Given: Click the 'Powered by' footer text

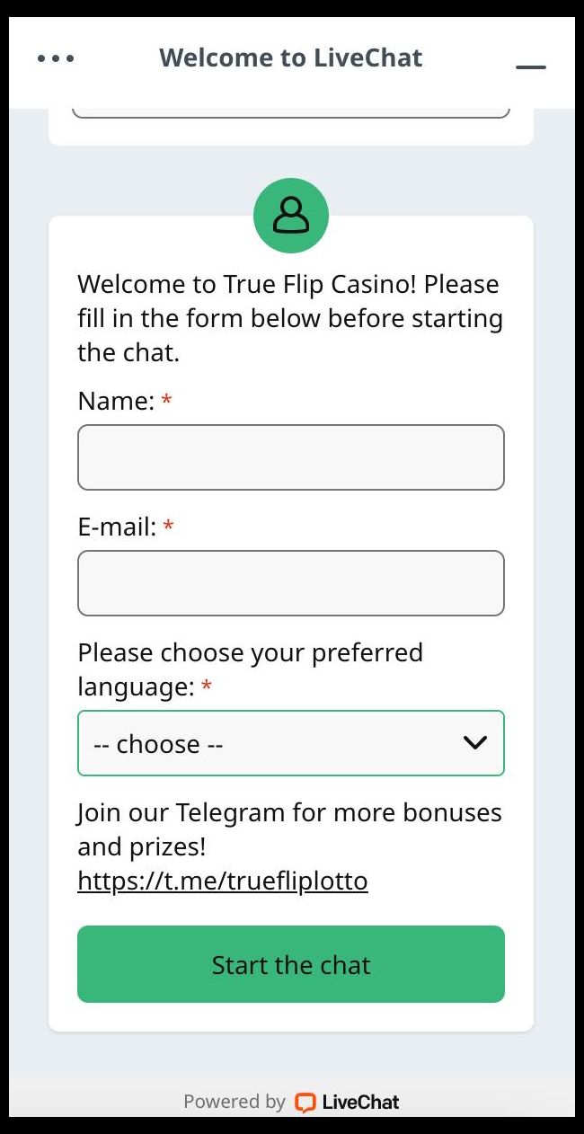Looking at the screenshot, I should coord(234,1102).
